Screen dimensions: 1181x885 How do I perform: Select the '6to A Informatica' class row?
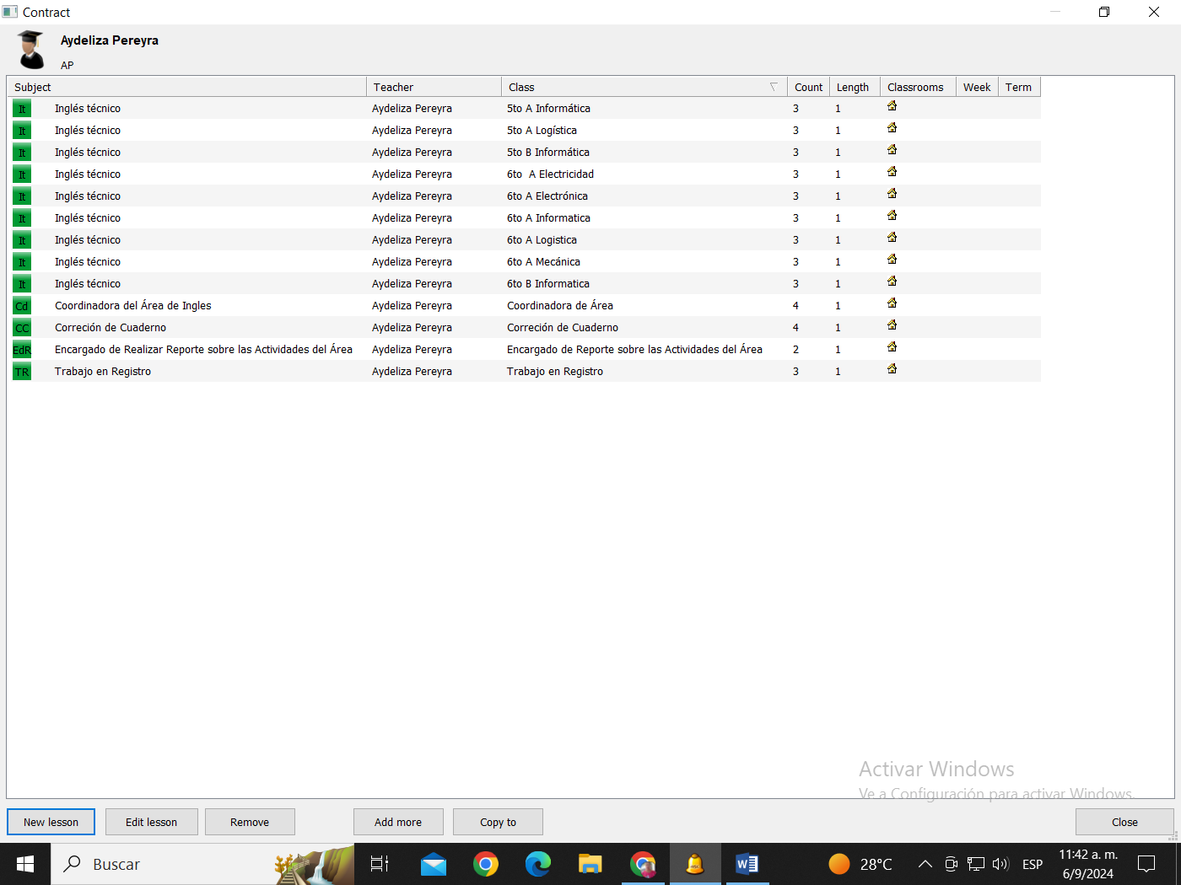click(x=524, y=218)
